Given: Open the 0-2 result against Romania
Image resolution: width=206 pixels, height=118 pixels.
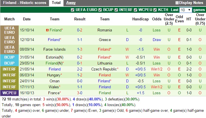Looking at the screenshot, I should (80, 30).
